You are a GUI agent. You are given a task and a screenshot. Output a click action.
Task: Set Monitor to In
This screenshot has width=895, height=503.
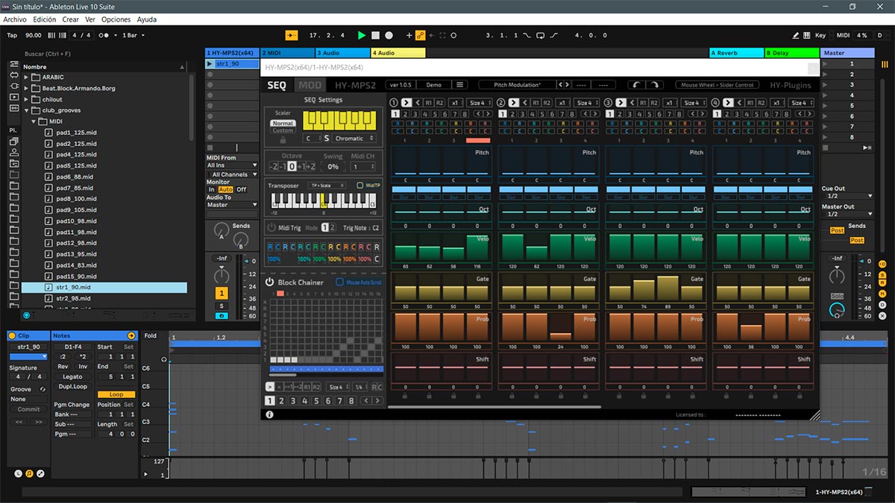click(212, 189)
